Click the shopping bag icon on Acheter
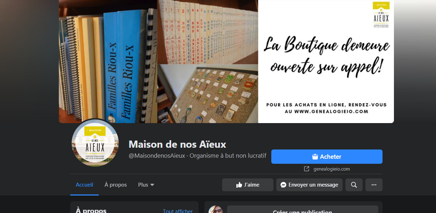Viewport: 436px width, 213px height. (315, 157)
